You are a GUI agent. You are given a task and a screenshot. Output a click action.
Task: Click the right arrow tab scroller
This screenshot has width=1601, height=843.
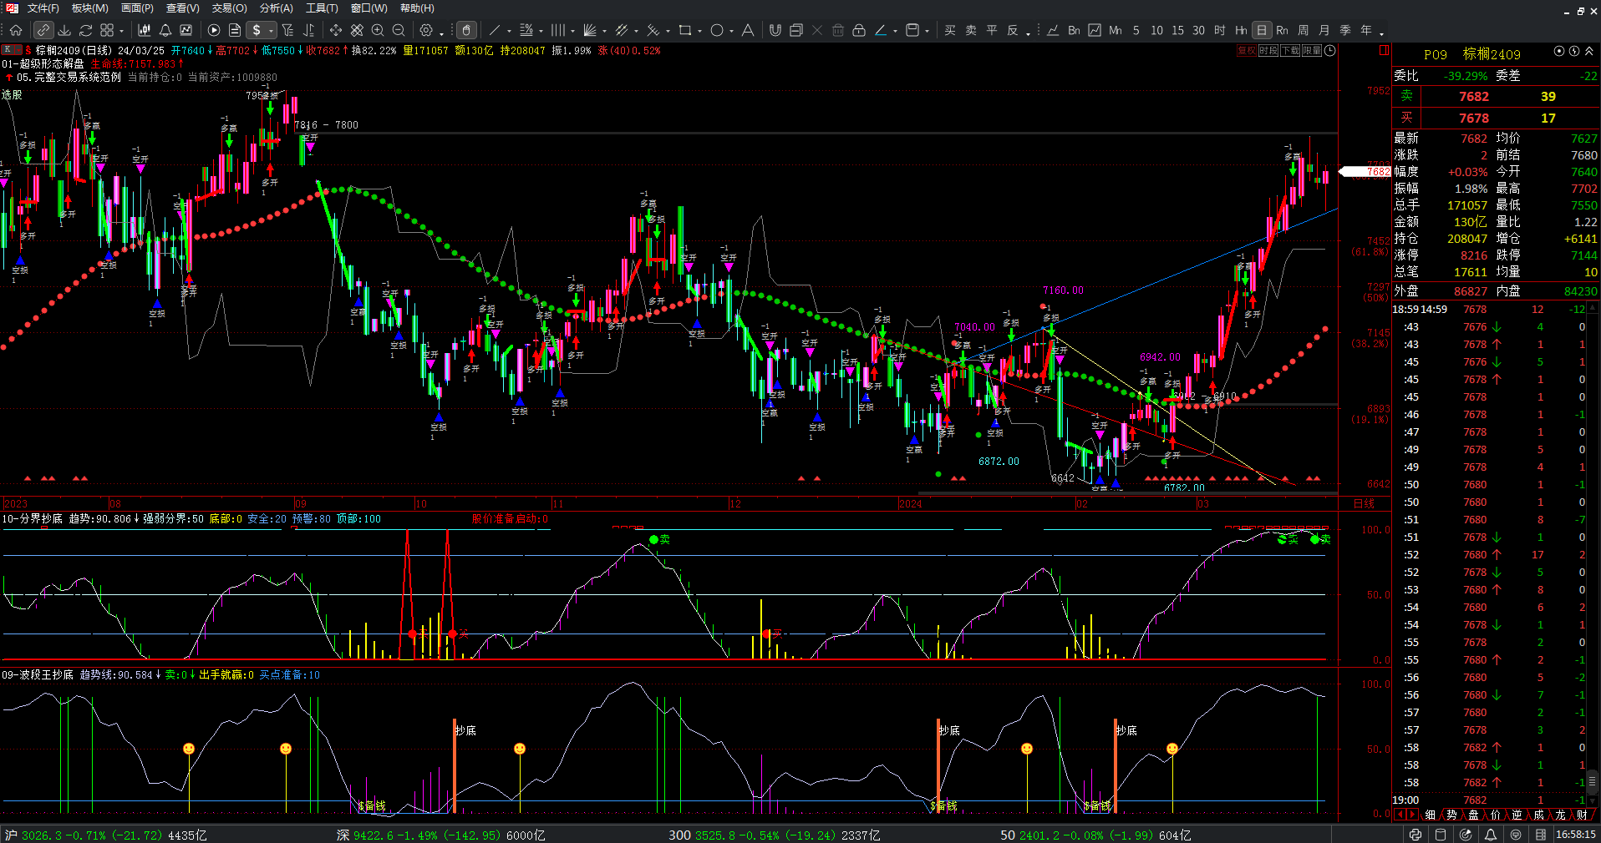click(x=1411, y=815)
